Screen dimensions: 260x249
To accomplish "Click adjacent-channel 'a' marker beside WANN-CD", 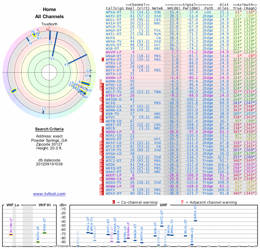I will [100, 81].
